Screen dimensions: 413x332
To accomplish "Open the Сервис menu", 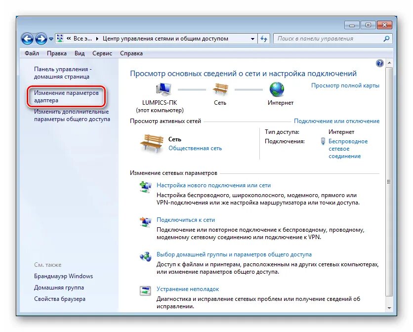I will tap(102, 53).
